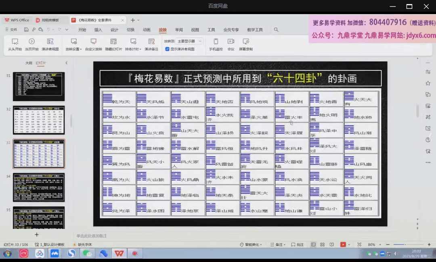Click the 批注 comments button
The height and width of the screenshot is (262, 436).
(x=298, y=245)
